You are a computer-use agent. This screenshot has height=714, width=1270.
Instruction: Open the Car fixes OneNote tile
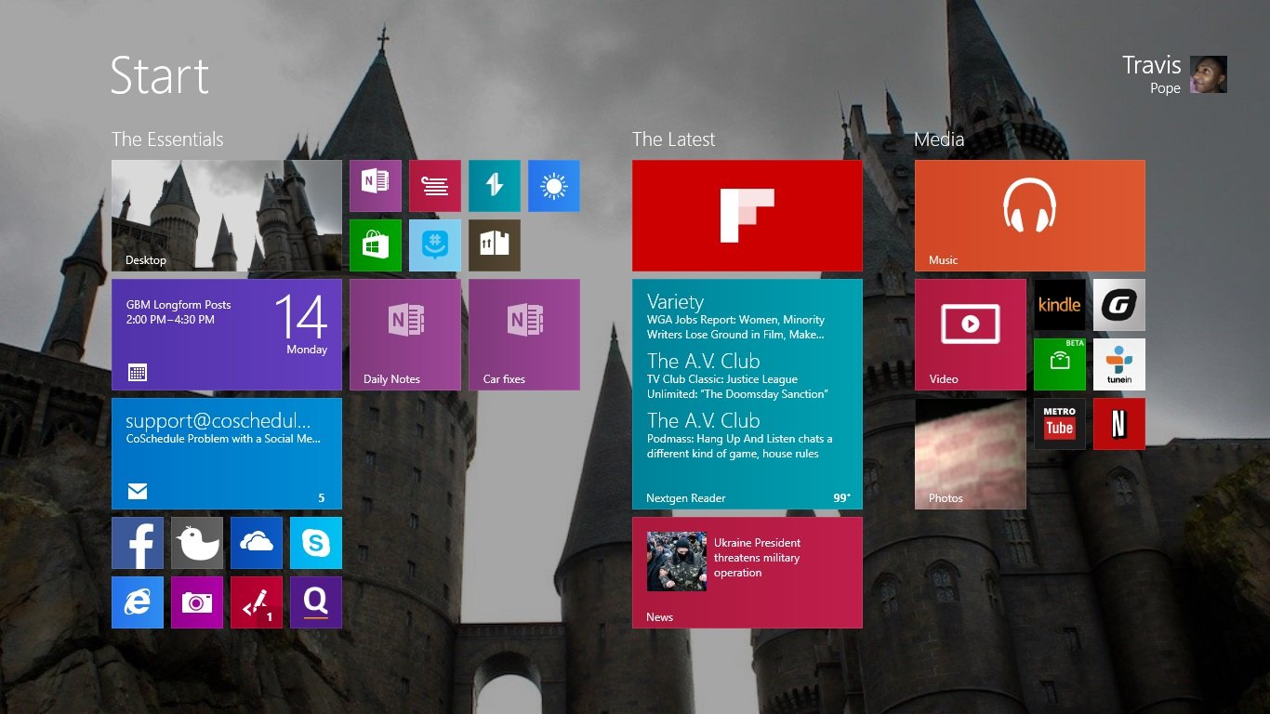pyautogui.click(x=524, y=335)
